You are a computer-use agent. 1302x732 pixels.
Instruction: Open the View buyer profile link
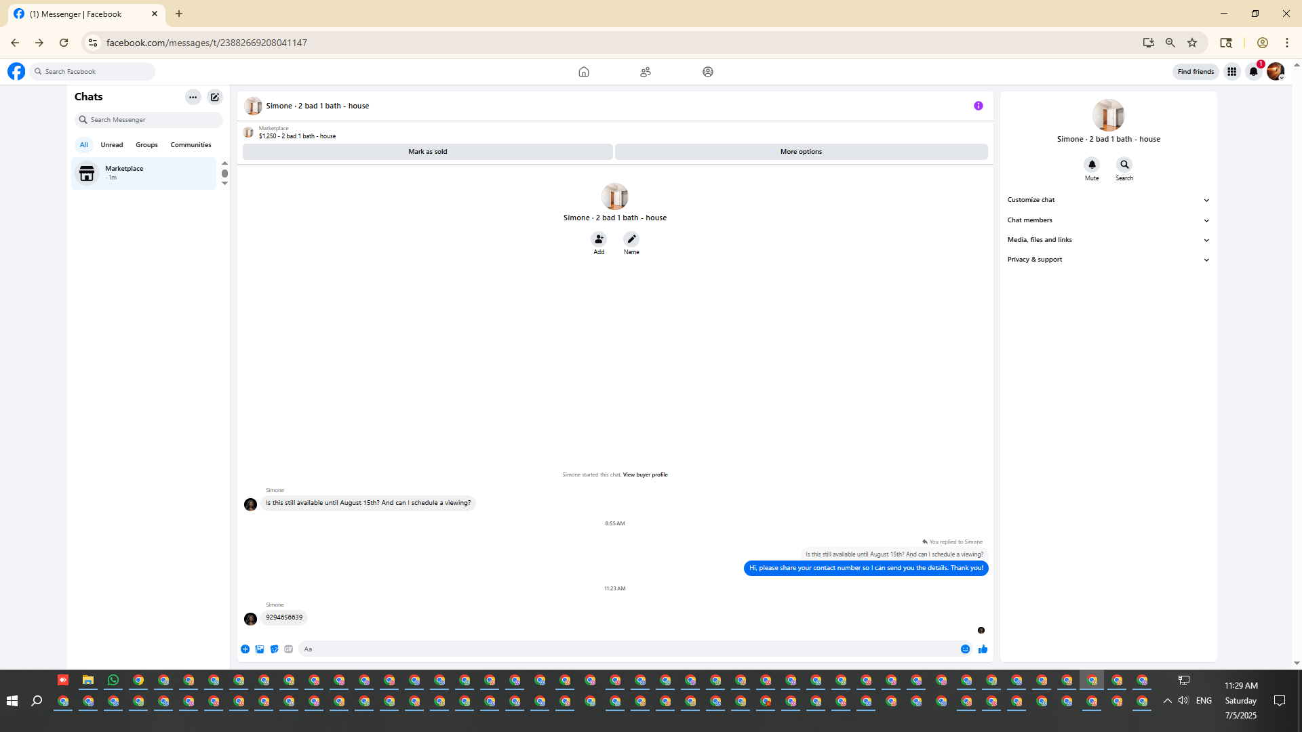click(645, 475)
